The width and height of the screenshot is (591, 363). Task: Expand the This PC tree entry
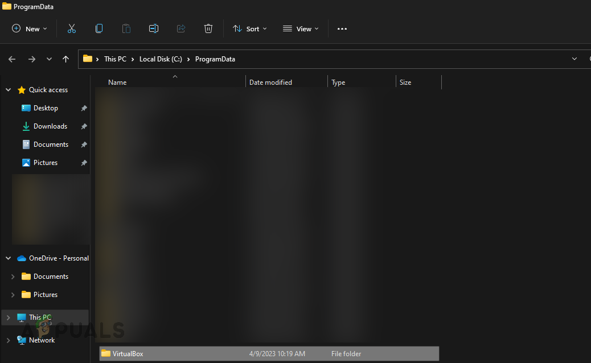point(7,317)
